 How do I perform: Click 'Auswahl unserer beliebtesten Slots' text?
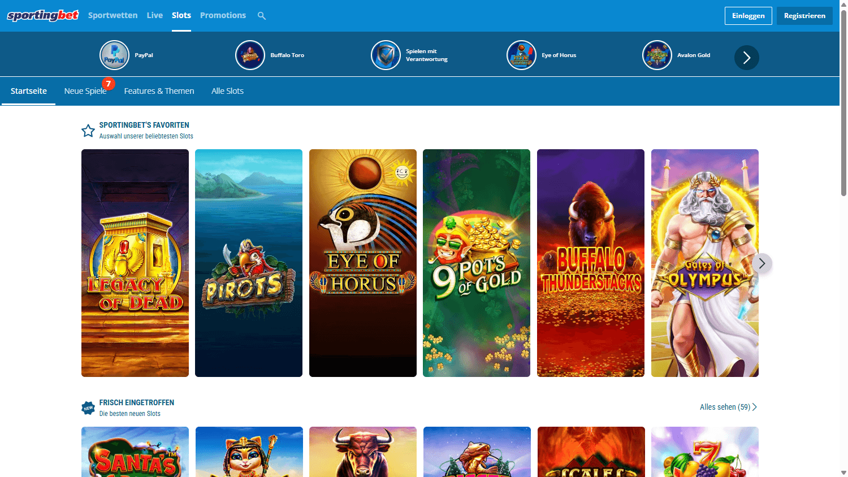(x=146, y=136)
